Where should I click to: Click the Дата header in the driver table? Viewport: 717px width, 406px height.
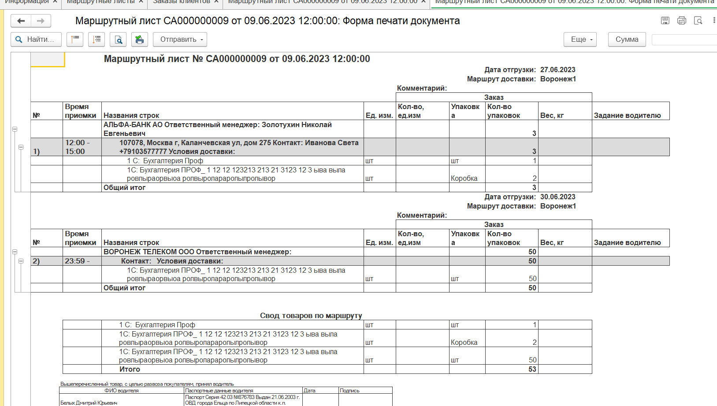click(x=320, y=390)
